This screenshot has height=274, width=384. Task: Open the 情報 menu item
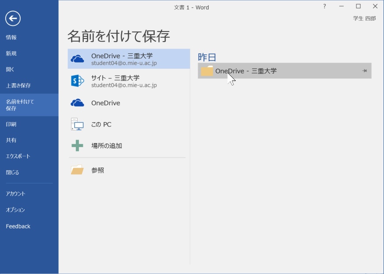[x=11, y=37]
